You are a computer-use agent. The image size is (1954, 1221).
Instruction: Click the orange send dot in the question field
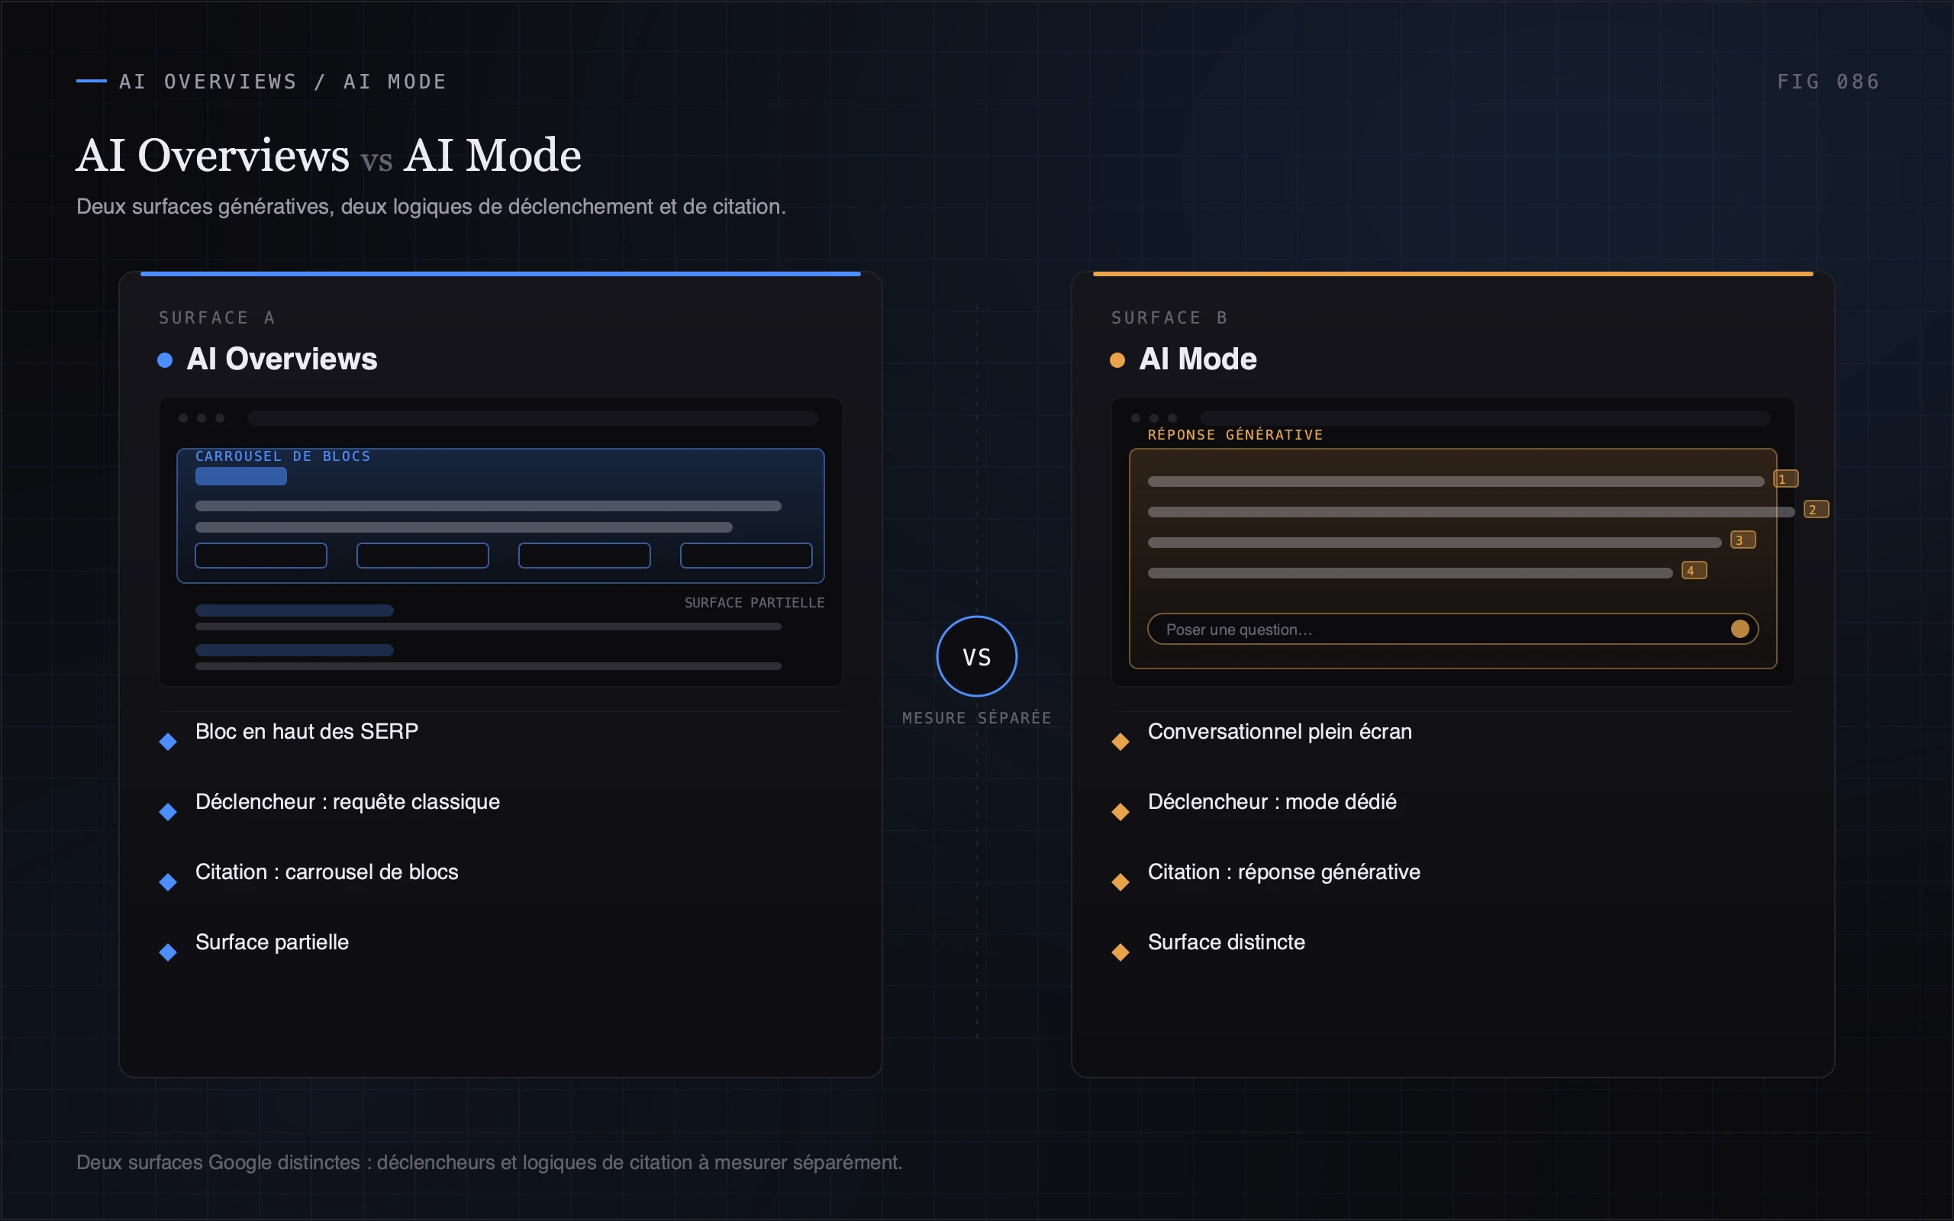click(x=1740, y=629)
